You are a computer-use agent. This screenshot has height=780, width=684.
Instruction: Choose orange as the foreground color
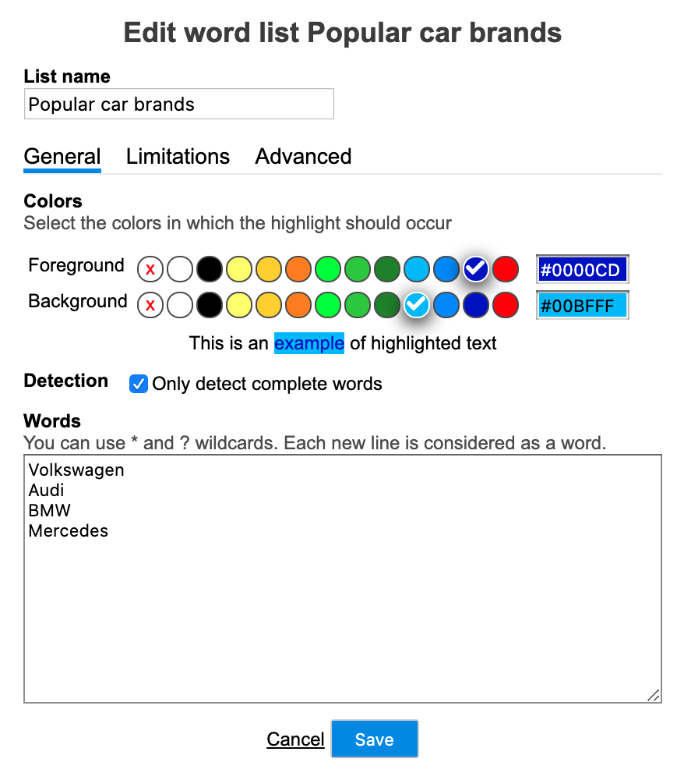[298, 269]
